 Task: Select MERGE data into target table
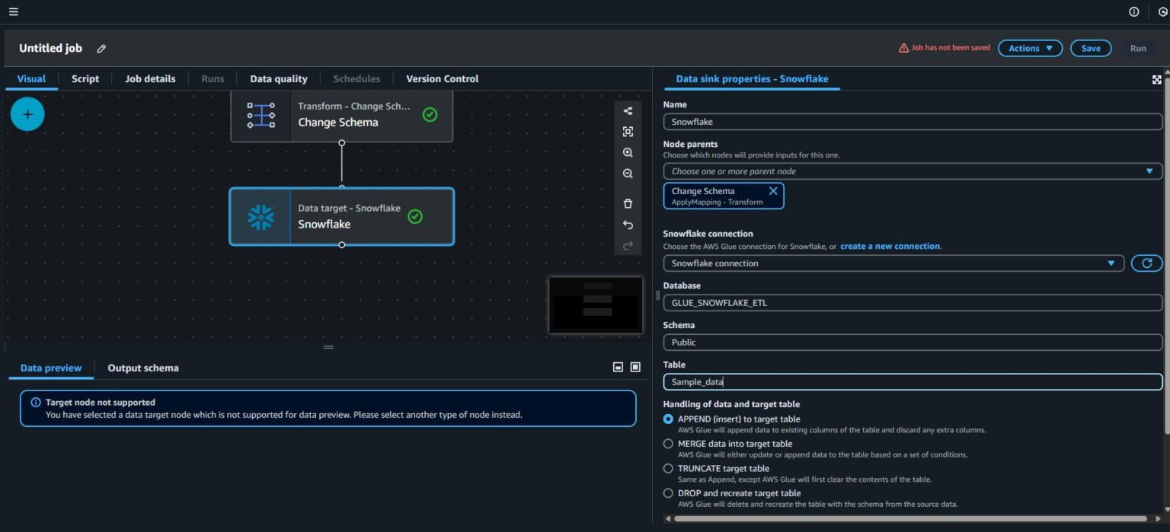(668, 444)
